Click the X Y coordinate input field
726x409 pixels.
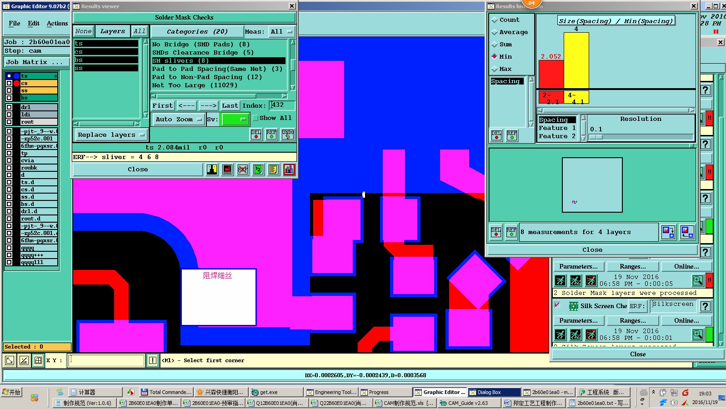[106, 360]
